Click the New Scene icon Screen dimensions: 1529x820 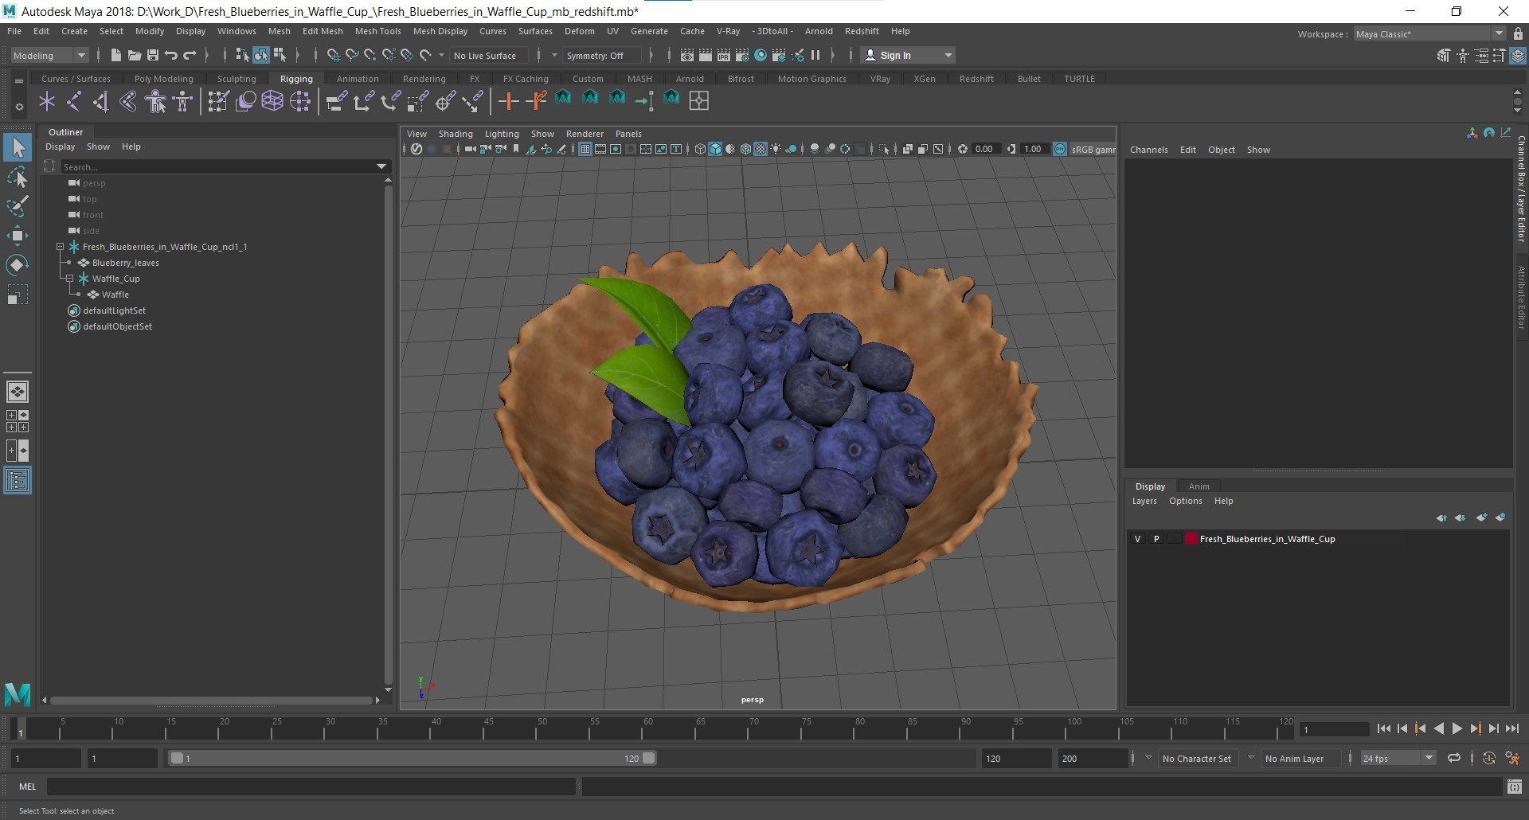click(116, 55)
